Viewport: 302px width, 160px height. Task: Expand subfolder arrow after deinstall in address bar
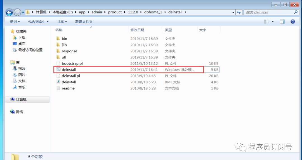pos(185,12)
